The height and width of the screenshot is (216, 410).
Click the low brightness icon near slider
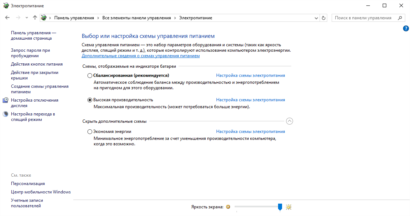tap(228, 207)
